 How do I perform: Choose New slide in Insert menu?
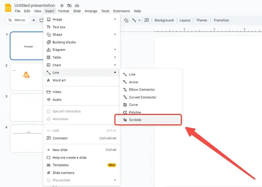81,150
